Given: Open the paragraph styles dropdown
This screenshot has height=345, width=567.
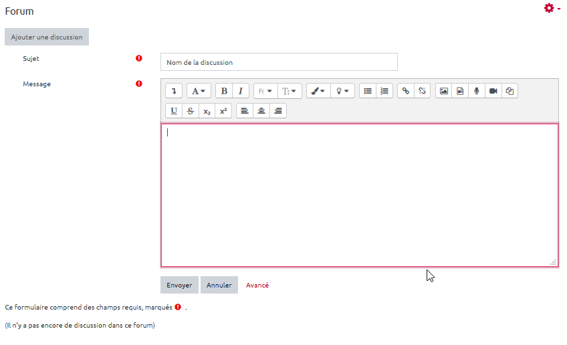Looking at the screenshot, I should [x=199, y=91].
